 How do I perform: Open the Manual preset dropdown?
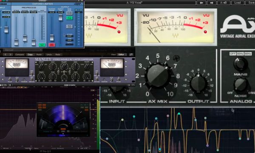(22, 50)
